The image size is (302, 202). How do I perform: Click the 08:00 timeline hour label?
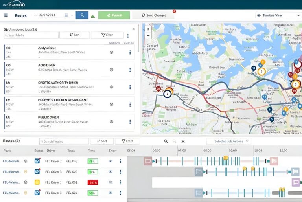[x=207, y=151]
